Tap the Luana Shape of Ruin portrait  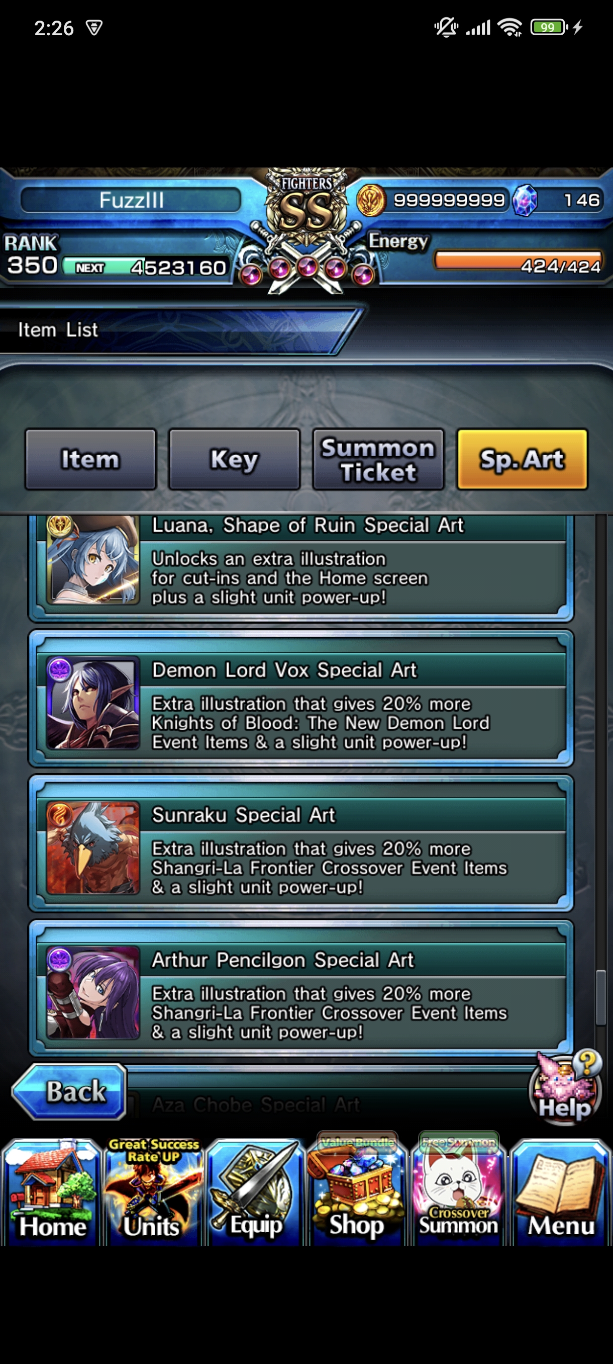point(93,560)
